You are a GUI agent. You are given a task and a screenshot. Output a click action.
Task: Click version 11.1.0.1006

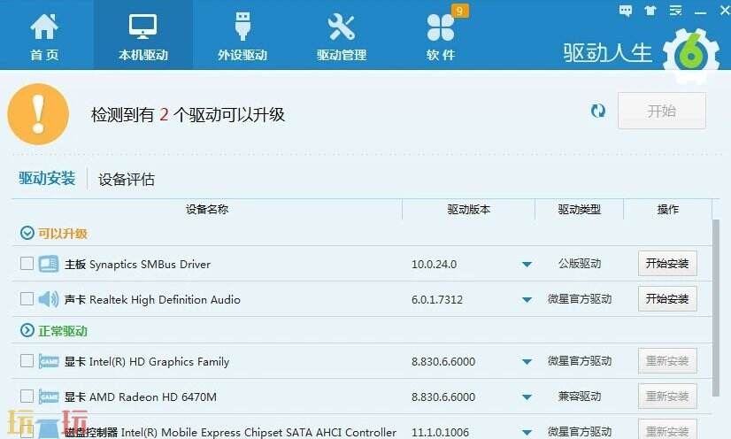pos(440,433)
